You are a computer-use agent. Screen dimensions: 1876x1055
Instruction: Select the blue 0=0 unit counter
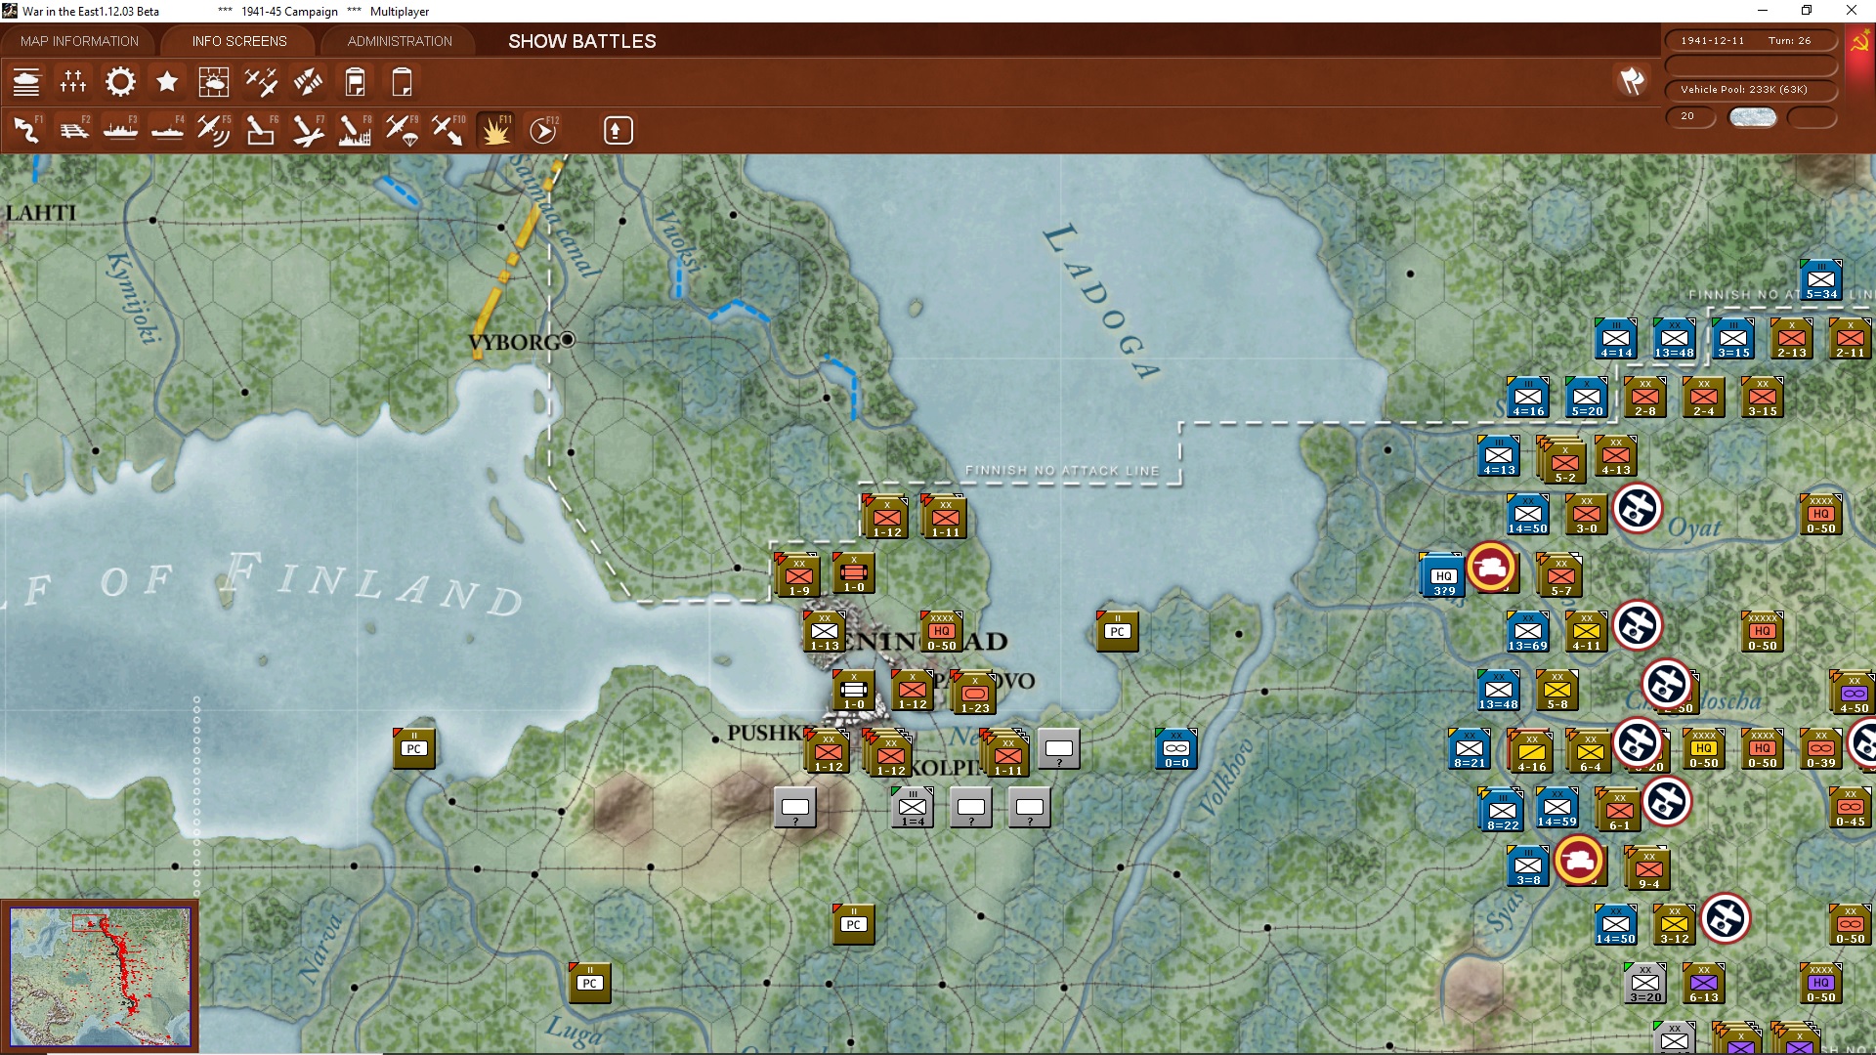(1176, 749)
